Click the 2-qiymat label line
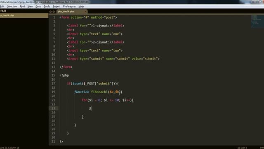This screenshot has height=149, width=264. 95,42
